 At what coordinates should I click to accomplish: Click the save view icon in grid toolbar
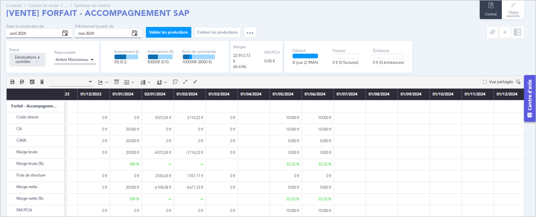12,82
